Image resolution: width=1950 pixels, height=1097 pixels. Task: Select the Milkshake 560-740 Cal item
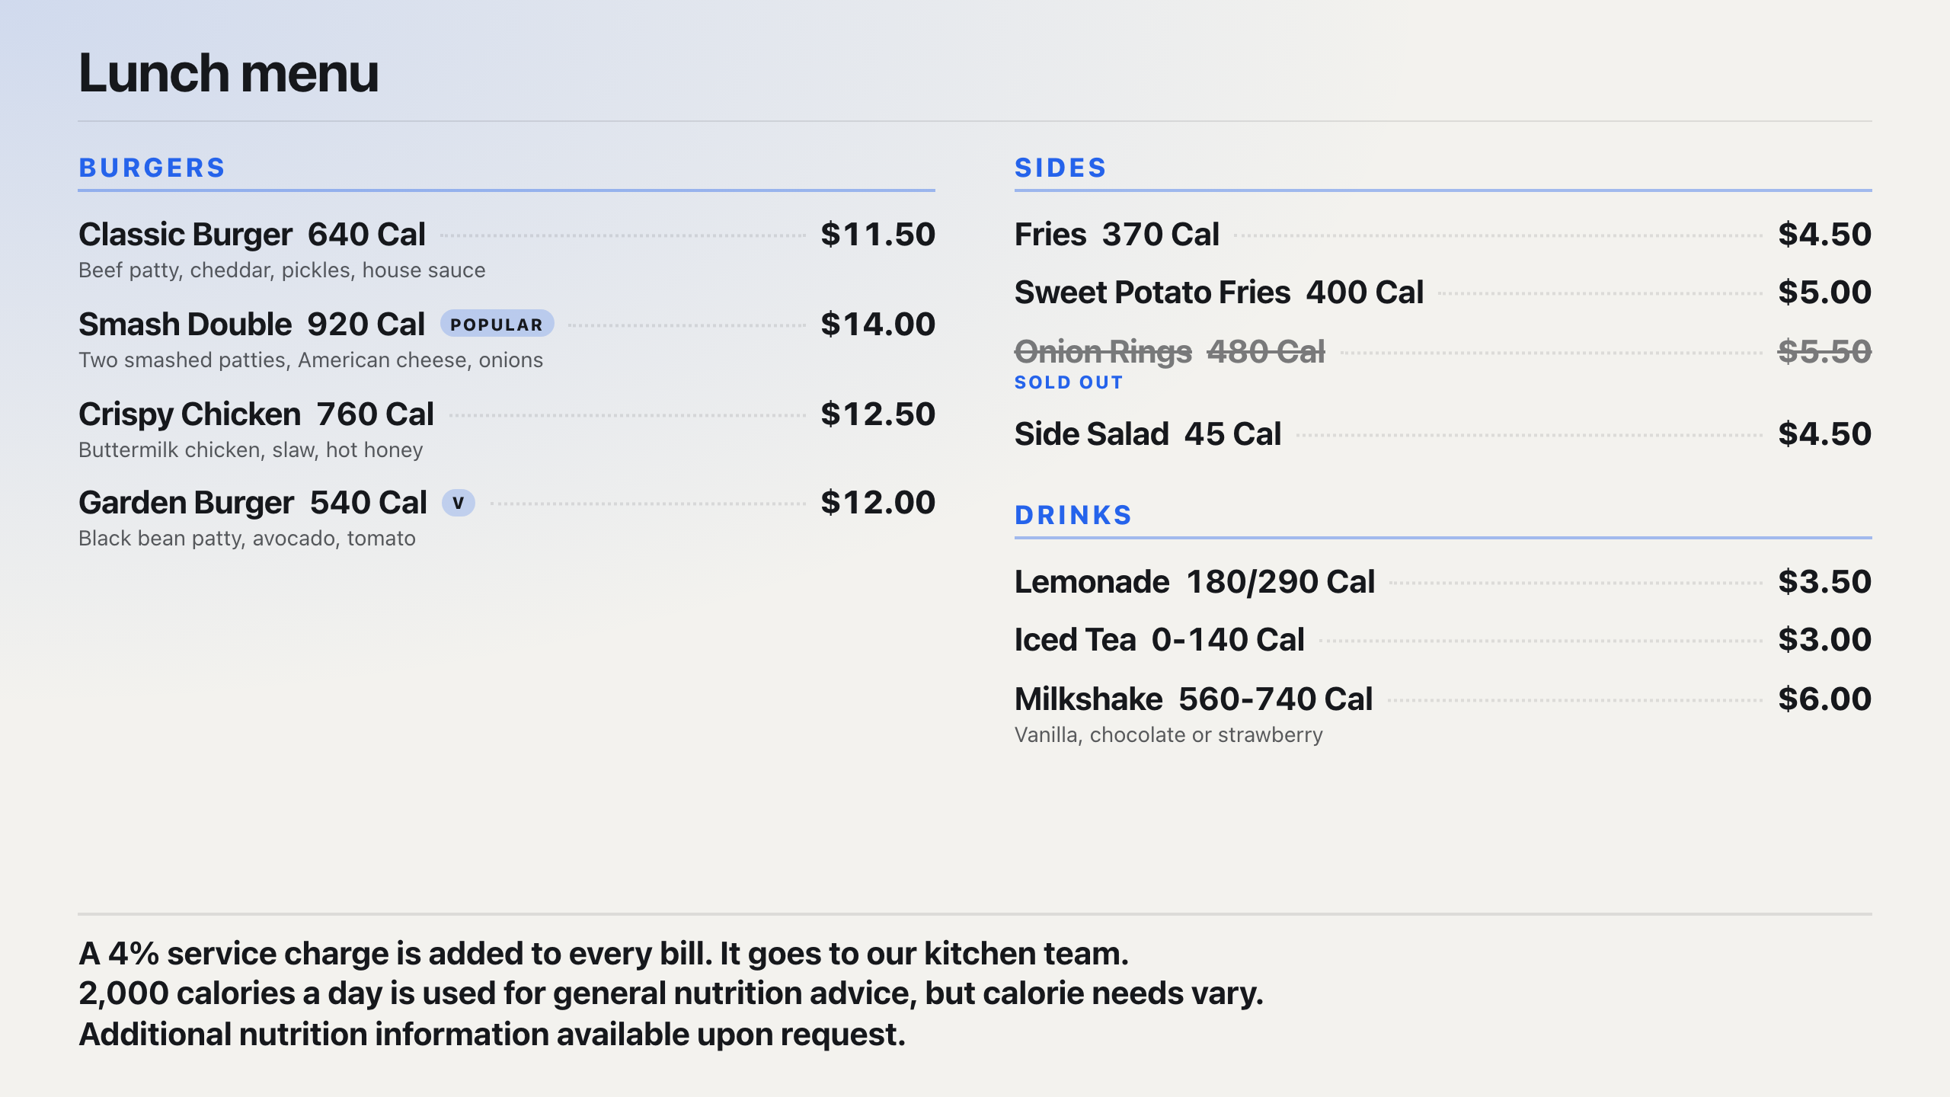pos(1194,699)
